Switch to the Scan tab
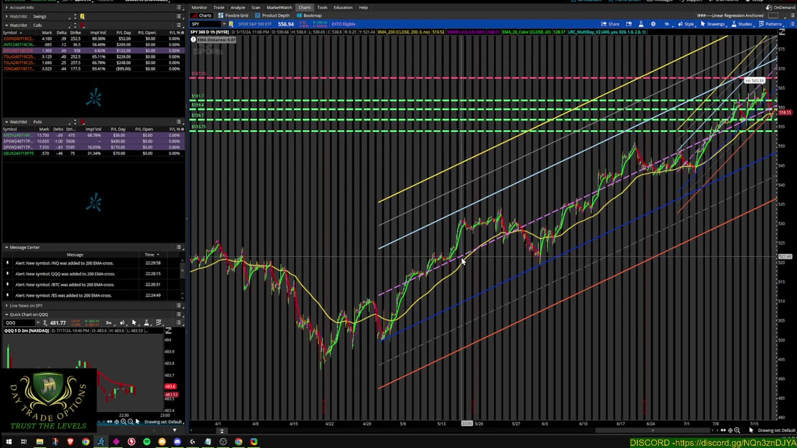 click(255, 7)
